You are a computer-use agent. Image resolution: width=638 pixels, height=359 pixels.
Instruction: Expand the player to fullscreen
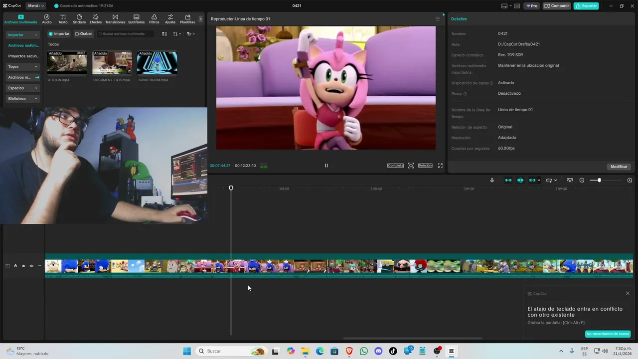click(440, 166)
